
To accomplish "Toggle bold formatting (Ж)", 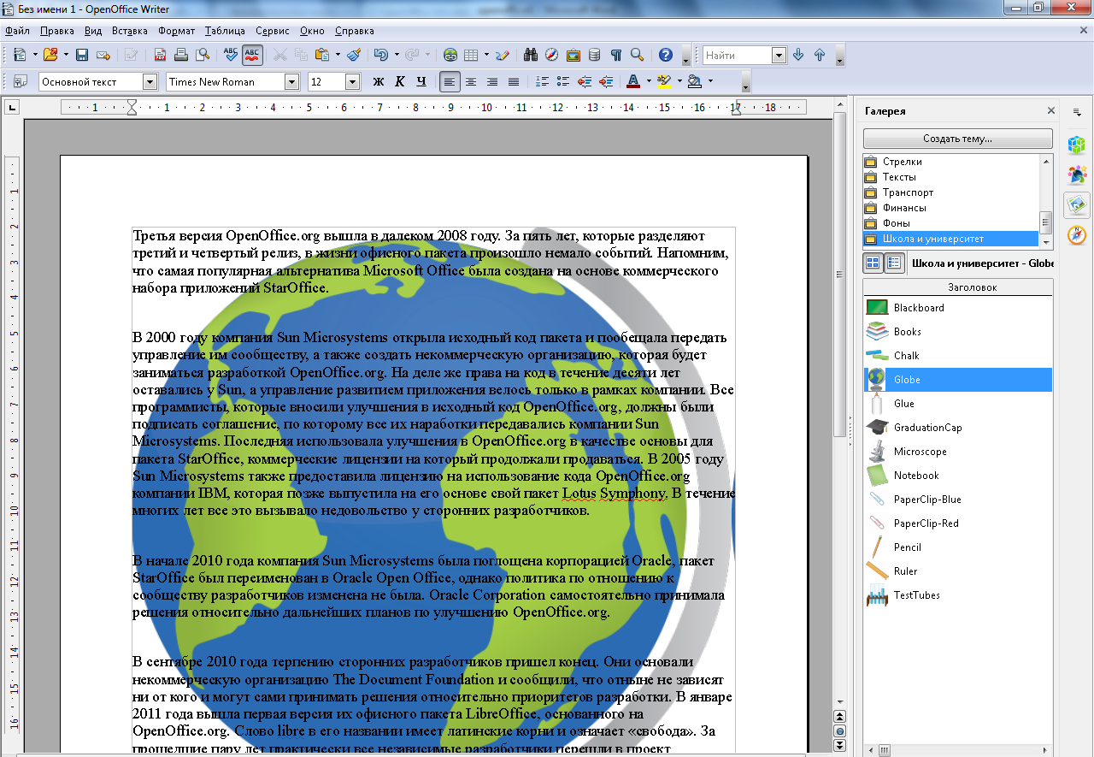I will coord(379,82).
